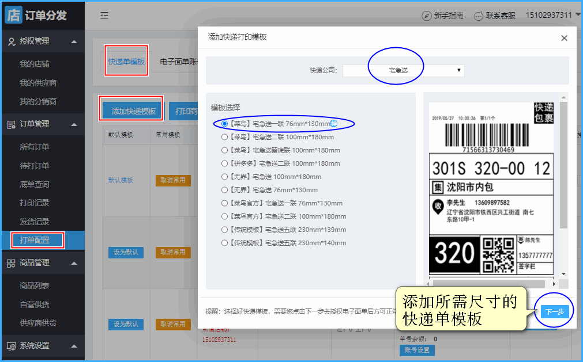Click the 下一步 button
Screen dimensions: 583x362
555,311
